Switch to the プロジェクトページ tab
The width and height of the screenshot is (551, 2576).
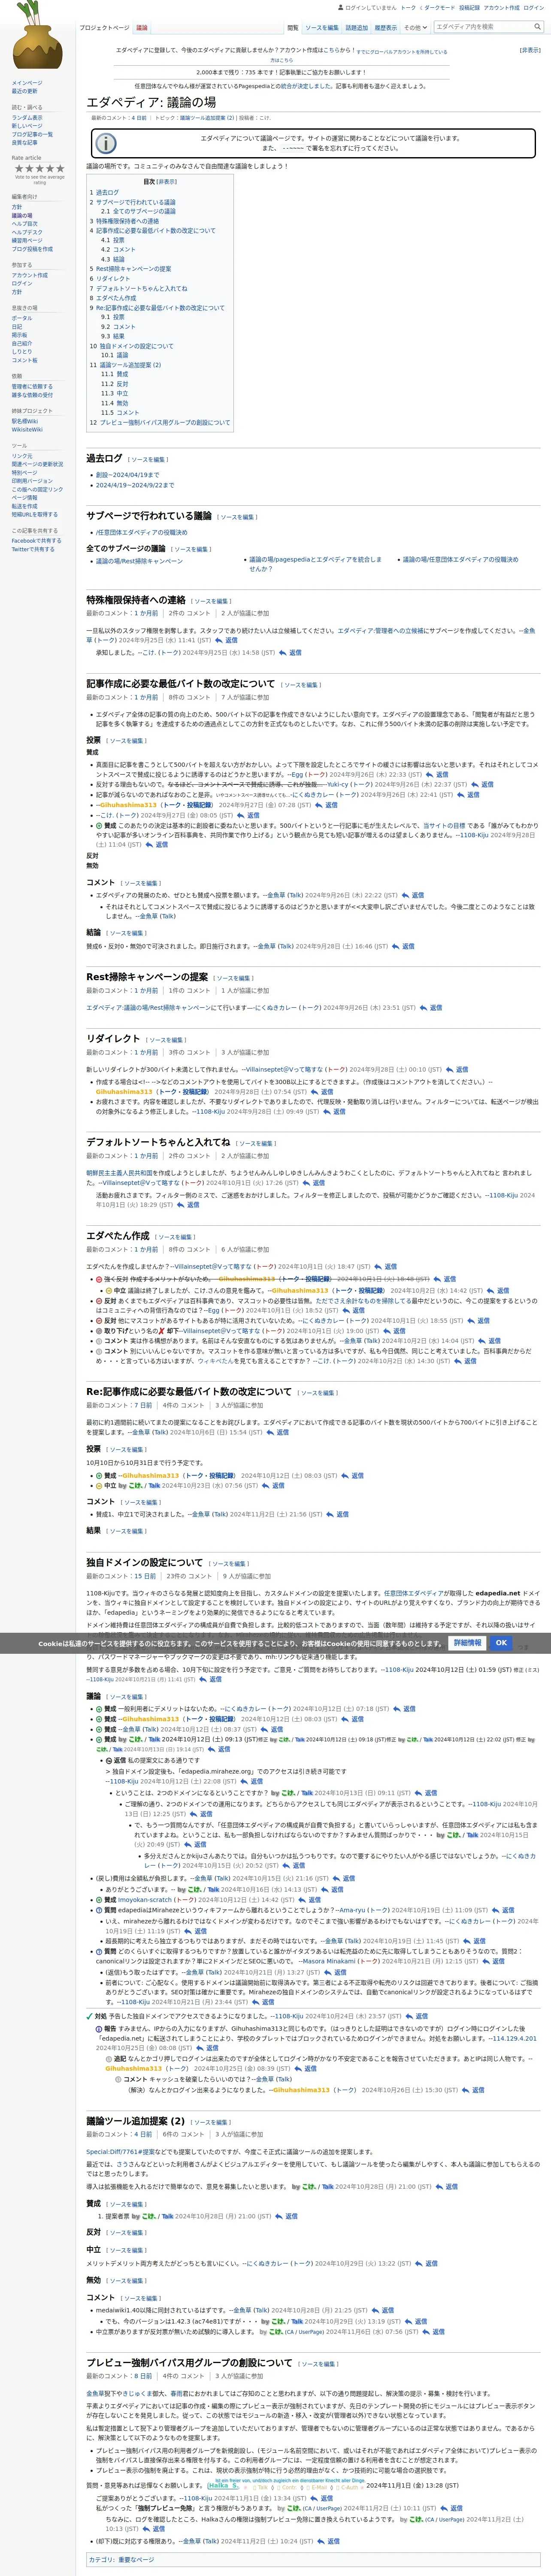click(104, 28)
